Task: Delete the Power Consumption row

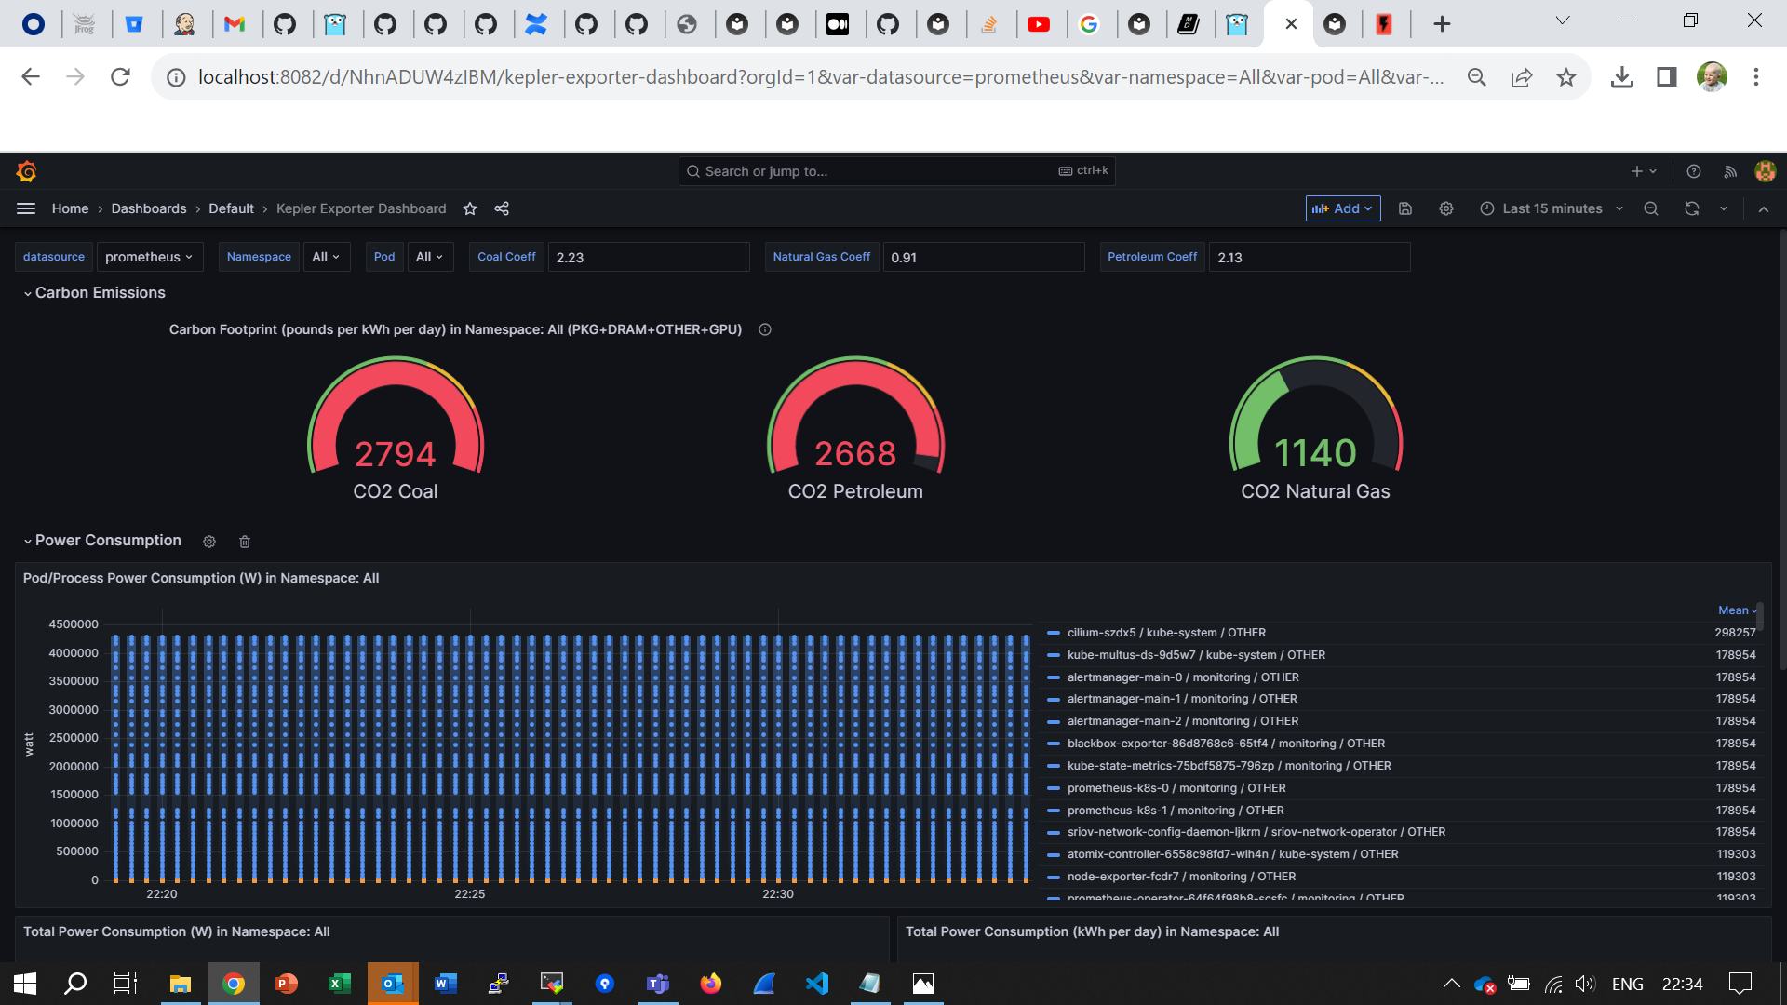Action: [245, 542]
